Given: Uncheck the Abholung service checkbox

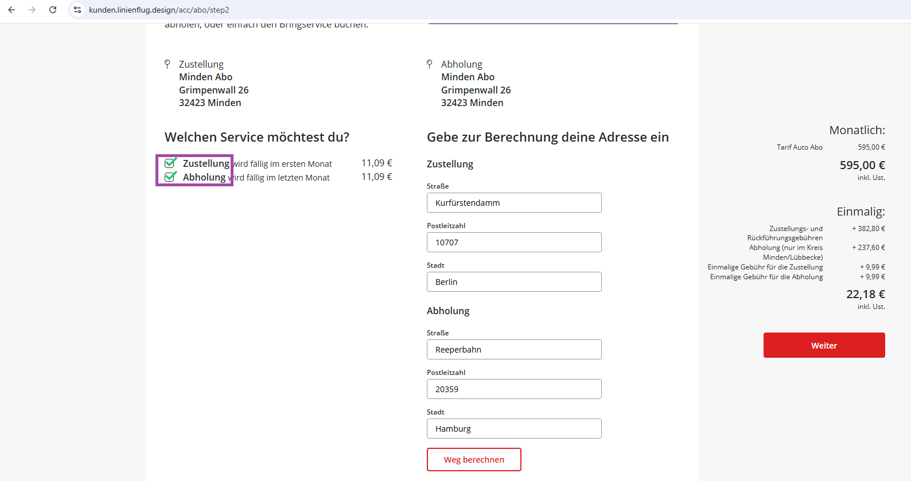Looking at the screenshot, I should 170,177.
